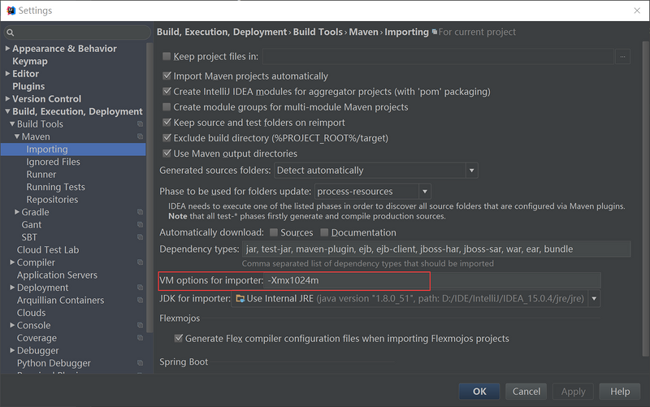650x407 pixels.
Task: Click the project-scope icon beside Gradle
Action: coord(140,213)
